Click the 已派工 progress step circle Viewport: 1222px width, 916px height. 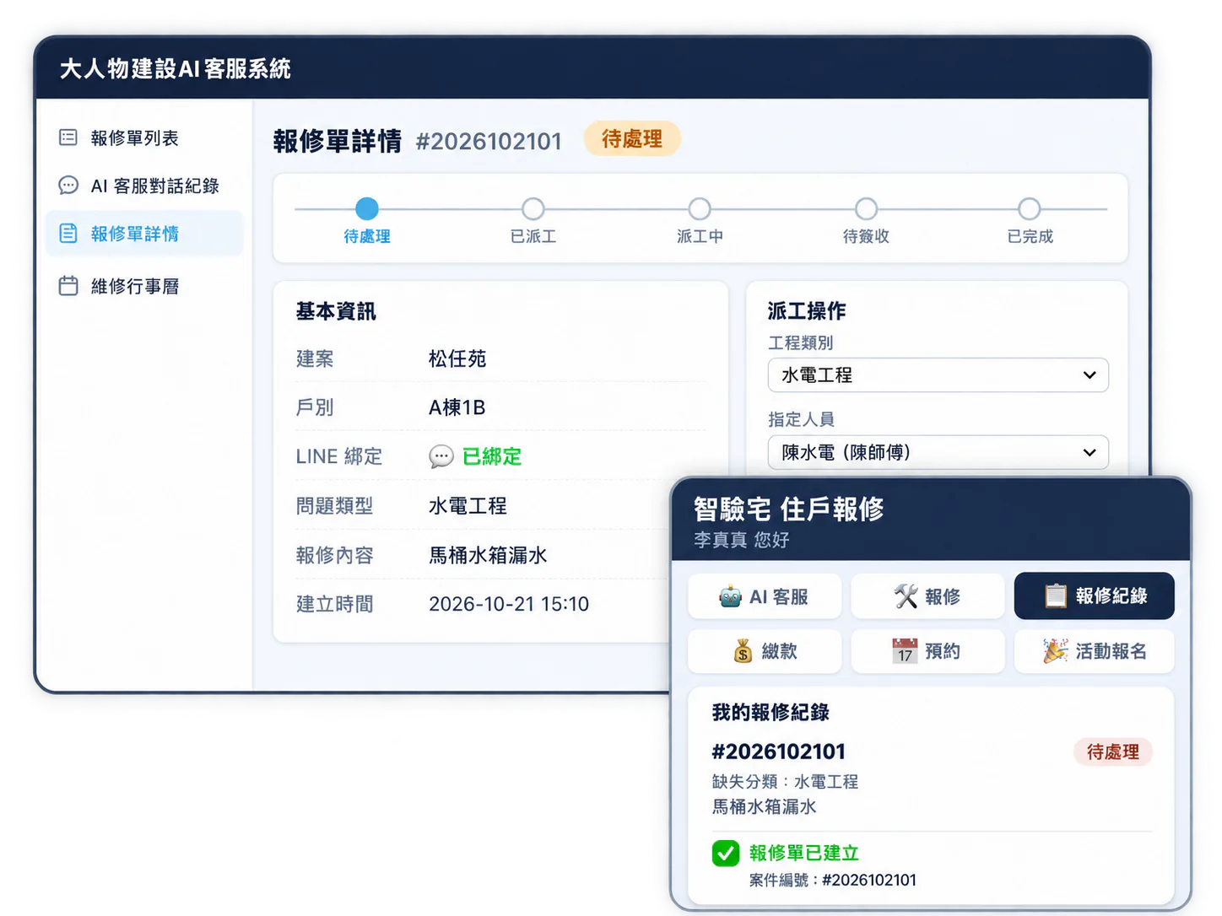point(533,208)
